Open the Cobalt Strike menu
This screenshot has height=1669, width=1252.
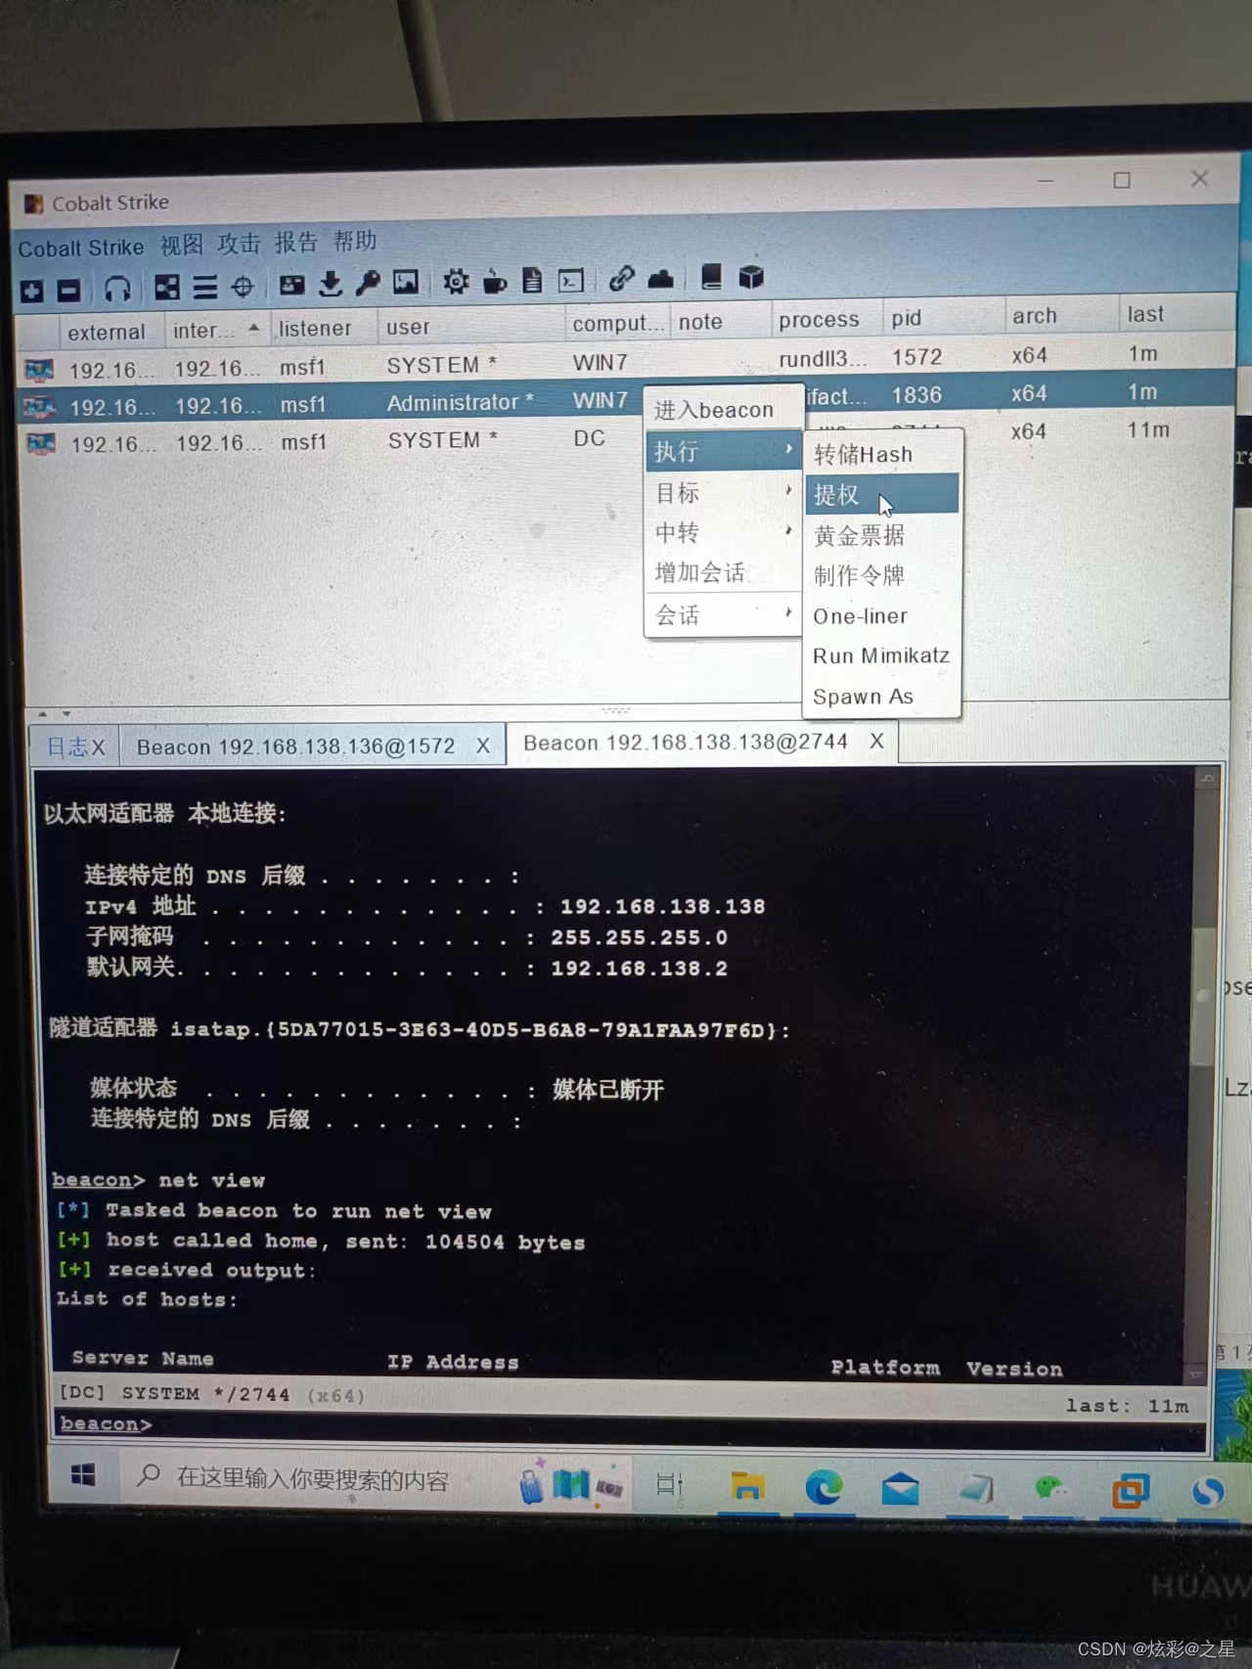81,248
